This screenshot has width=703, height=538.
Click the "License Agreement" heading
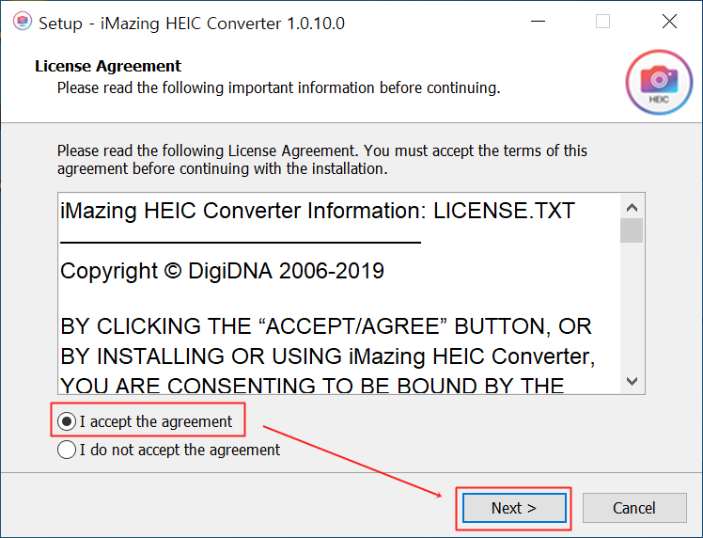[108, 66]
